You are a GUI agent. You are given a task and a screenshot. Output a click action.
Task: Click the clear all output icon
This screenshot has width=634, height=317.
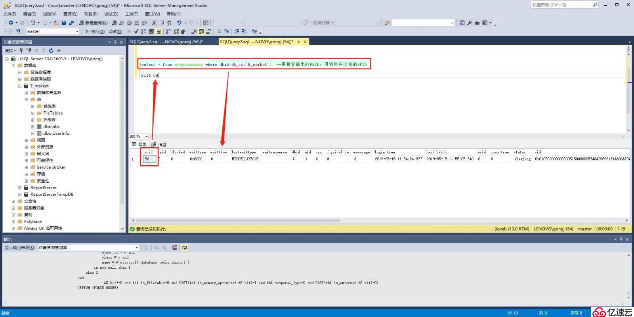pos(174,248)
